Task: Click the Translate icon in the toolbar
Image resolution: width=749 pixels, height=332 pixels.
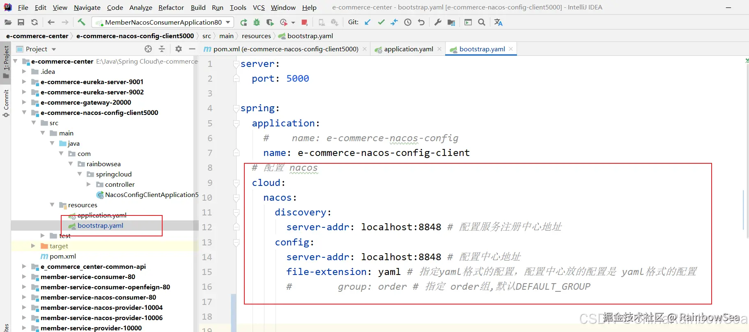Action: 498,22
